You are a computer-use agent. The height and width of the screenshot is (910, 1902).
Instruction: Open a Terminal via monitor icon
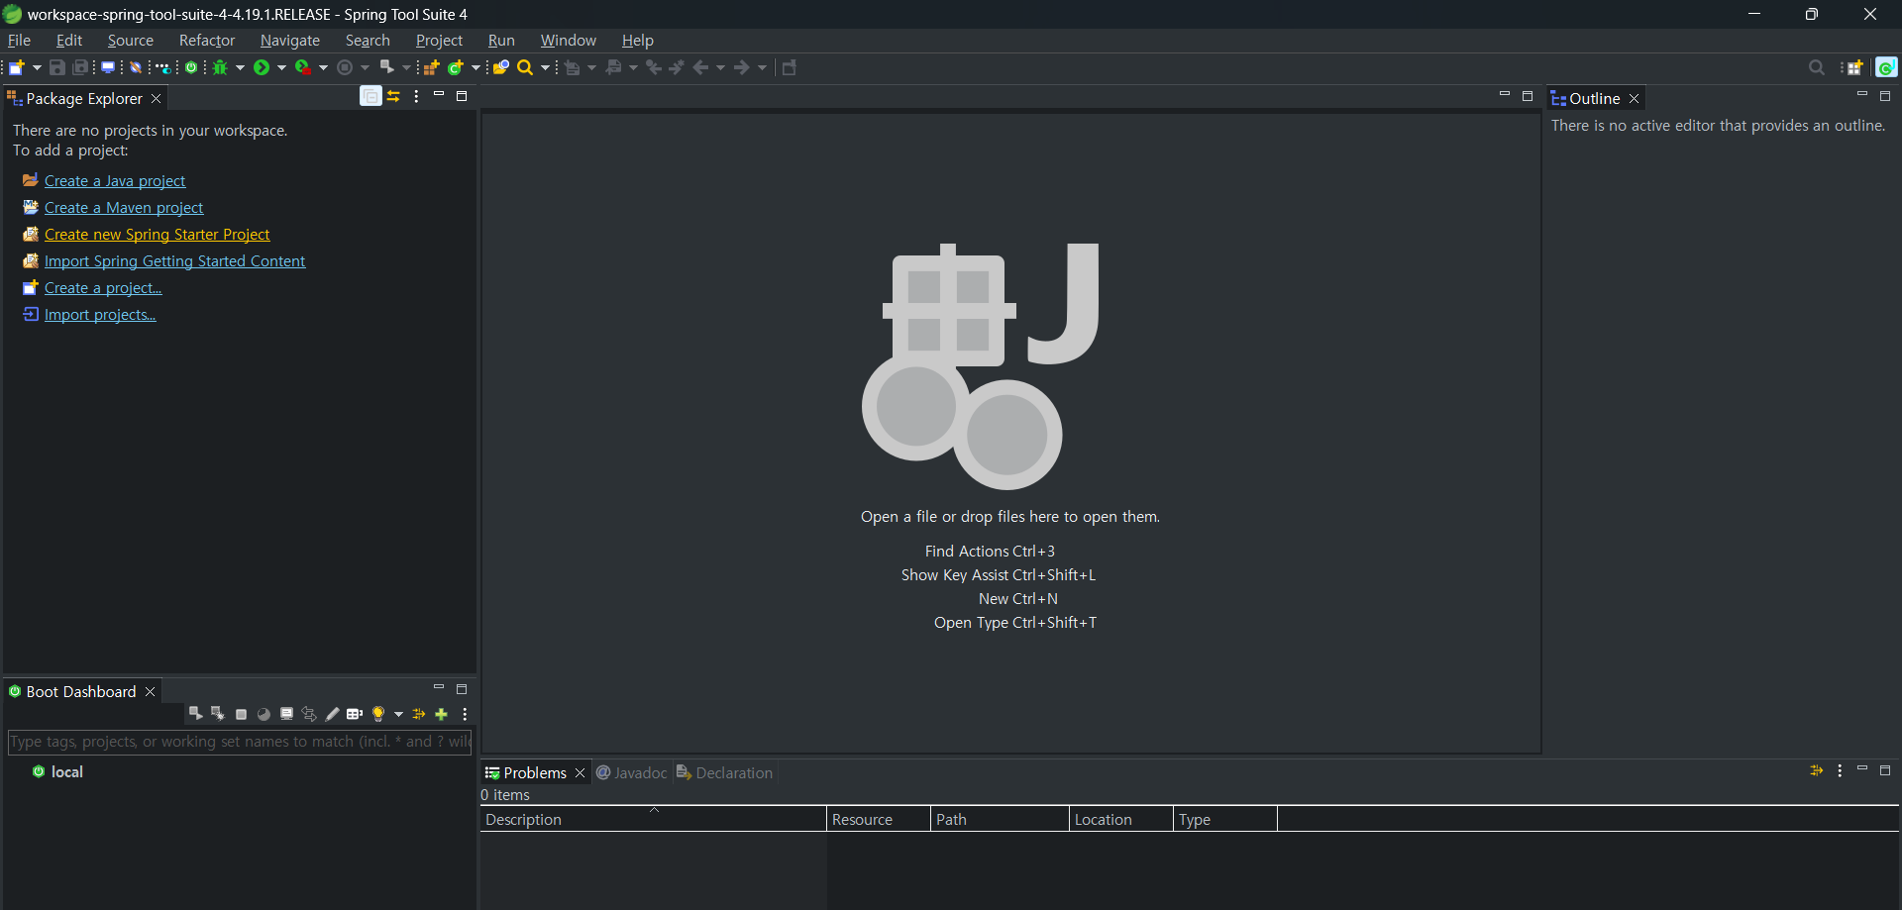point(108,67)
